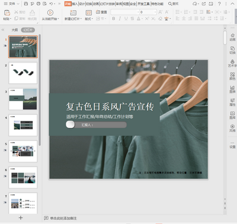
Task: Click the Save icon in quick toolbar
Action: pos(26,4)
